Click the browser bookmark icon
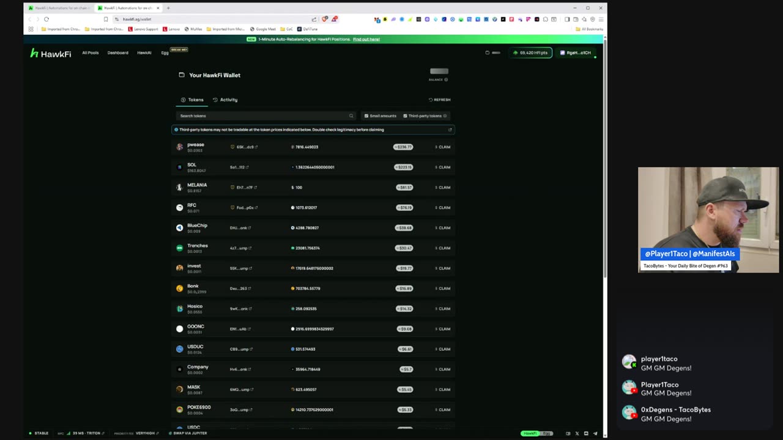 coord(106,19)
